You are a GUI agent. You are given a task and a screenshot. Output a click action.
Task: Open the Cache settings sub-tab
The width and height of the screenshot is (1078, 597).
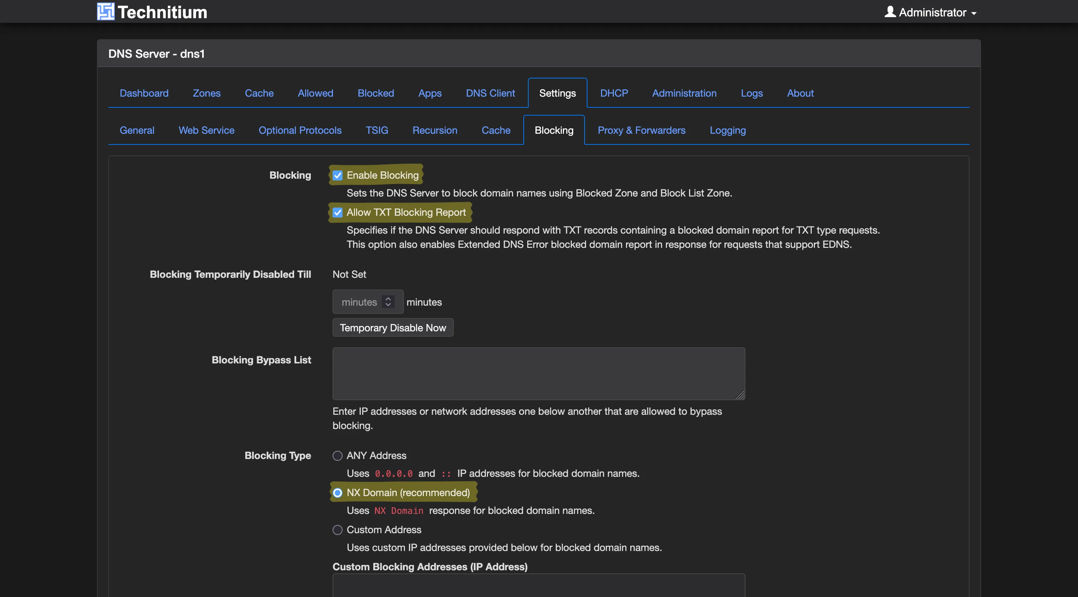click(x=496, y=130)
